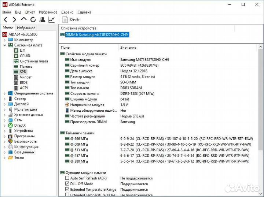This screenshot has height=197, width=264.
Task: Click the DirectX Xbox icon
Action: 10,125
